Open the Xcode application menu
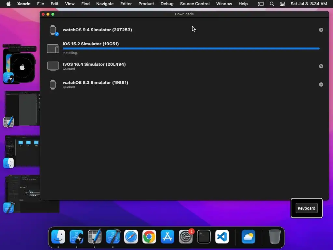The image size is (333, 250). [x=24, y=4]
